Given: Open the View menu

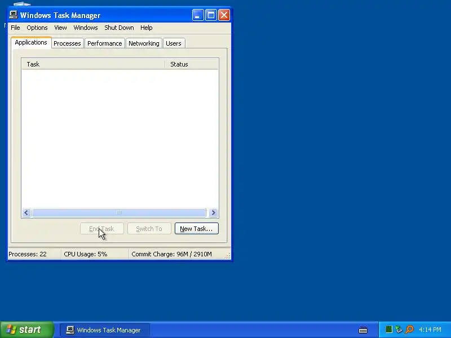Looking at the screenshot, I should (x=60, y=28).
